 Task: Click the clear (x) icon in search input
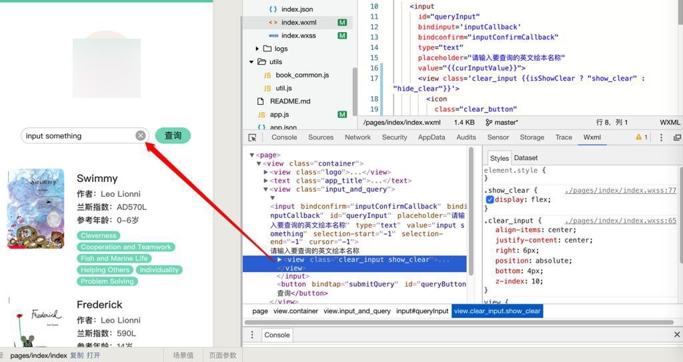pyautogui.click(x=140, y=136)
